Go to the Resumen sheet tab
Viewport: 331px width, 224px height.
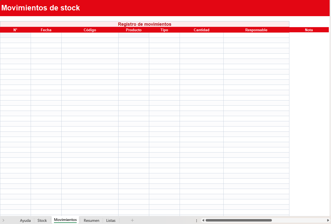91,220
